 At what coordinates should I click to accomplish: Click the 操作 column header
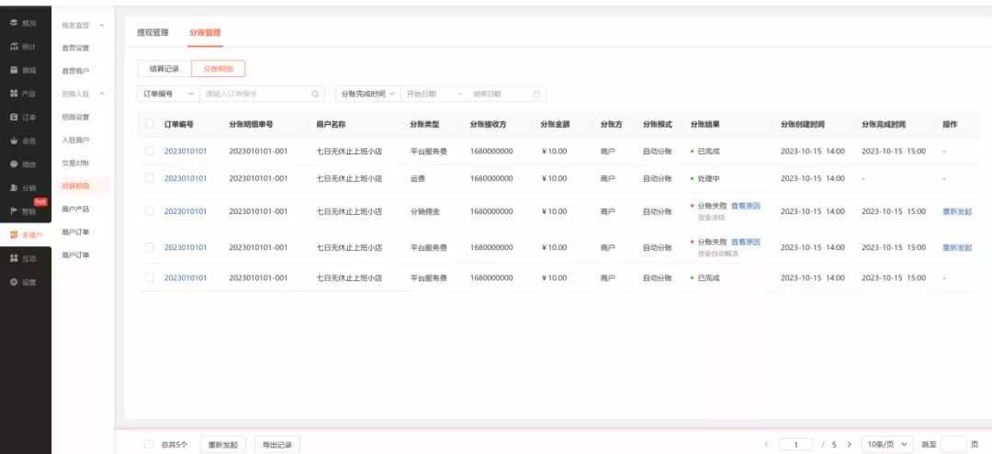tap(950, 124)
